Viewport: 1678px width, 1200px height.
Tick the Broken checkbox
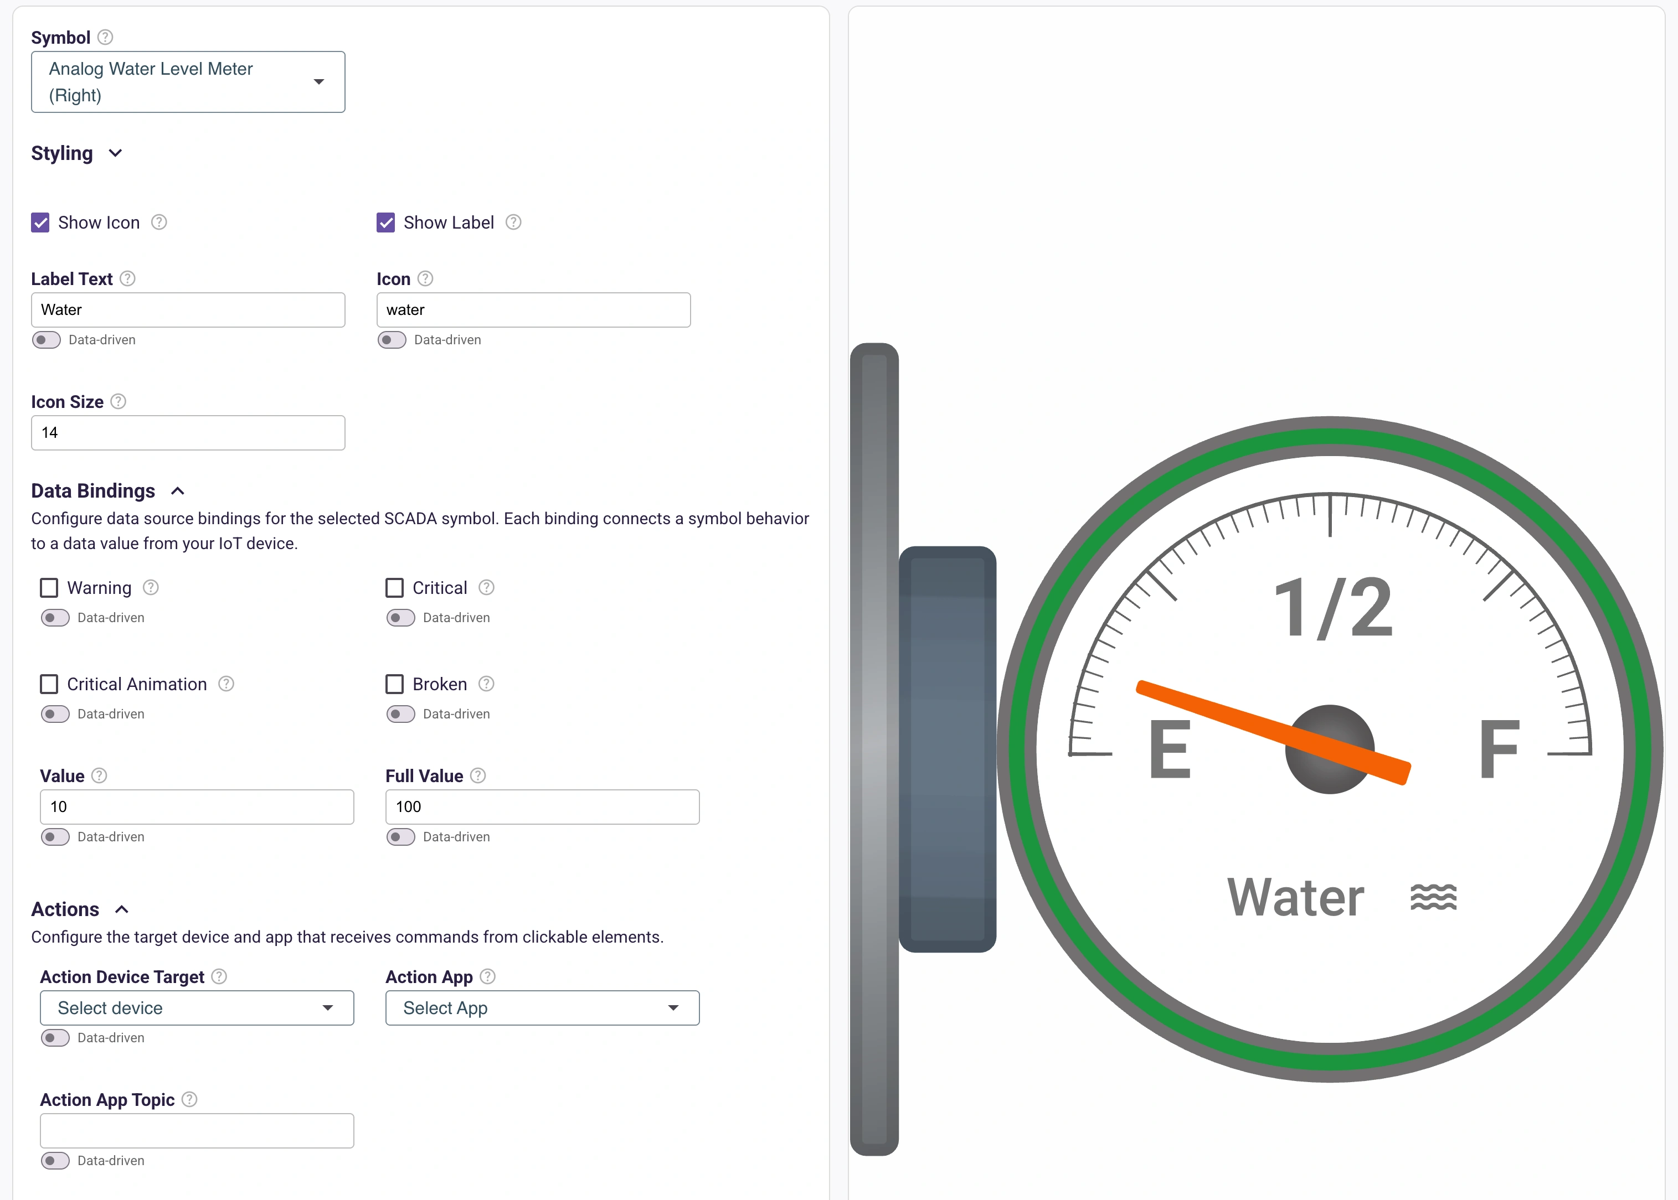click(395, 684)
